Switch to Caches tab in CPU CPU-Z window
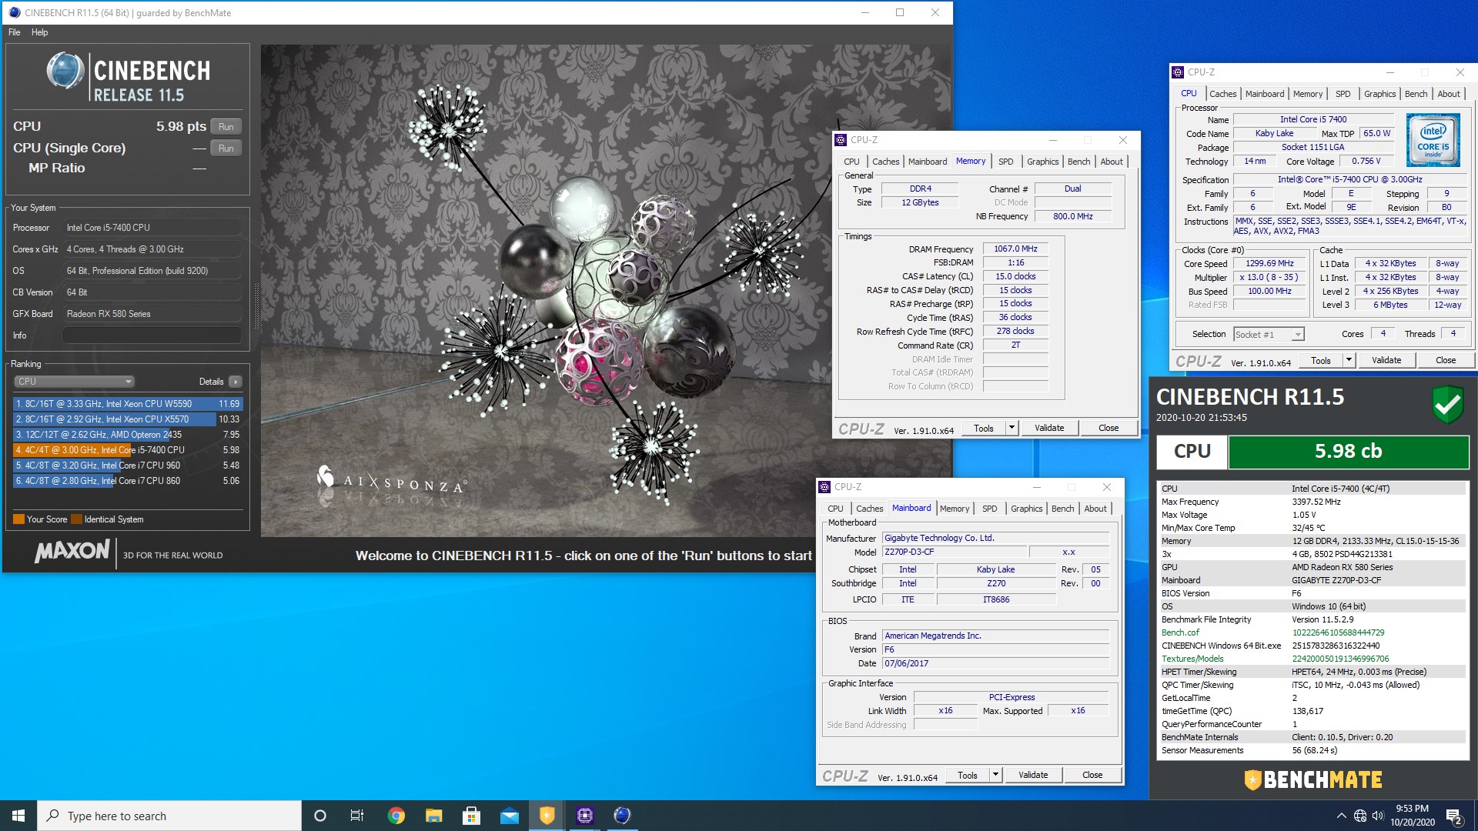Screen dimensions: 1478x831 click(1222, 94)
